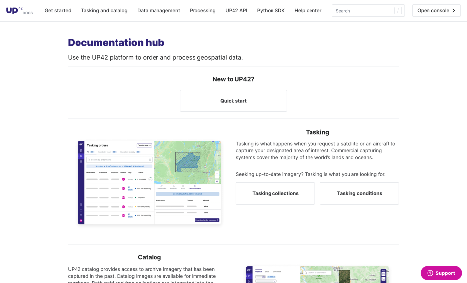Go to the Help center
The width and height of the screenshot is (467, 283).
pyautogui.click(x=308, y=11)
